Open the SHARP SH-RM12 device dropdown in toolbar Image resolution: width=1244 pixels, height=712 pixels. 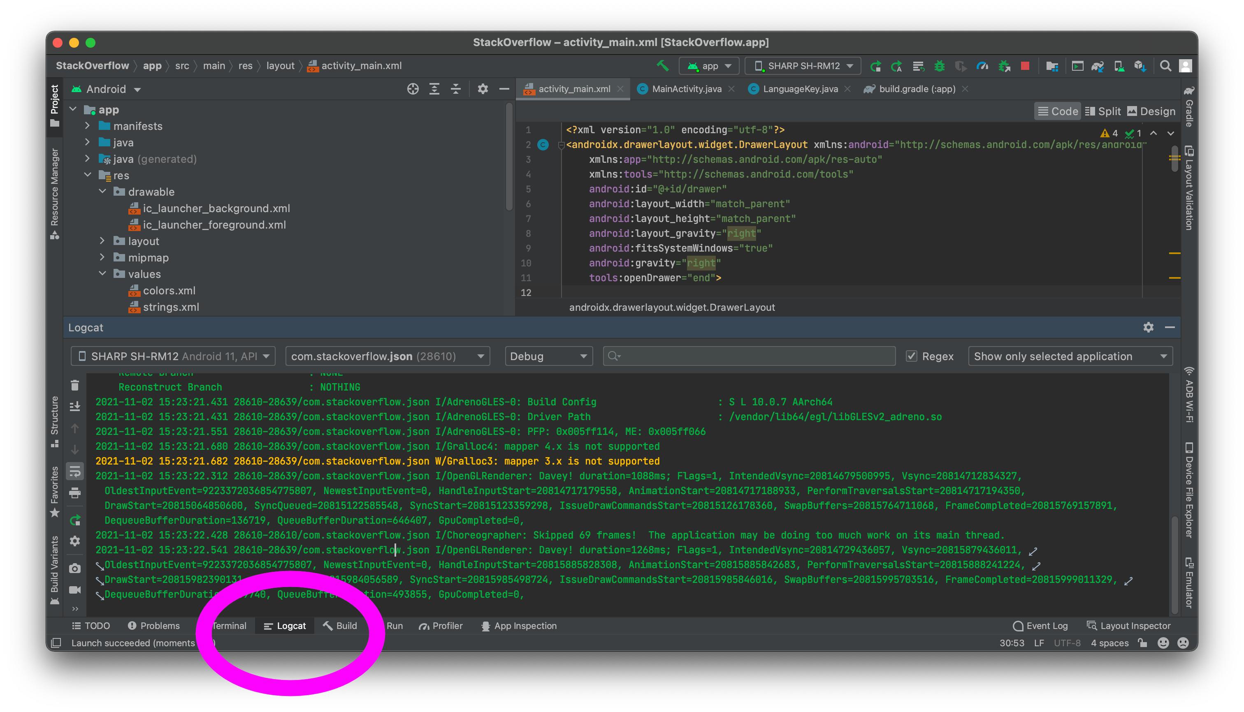tap(803, 65)
